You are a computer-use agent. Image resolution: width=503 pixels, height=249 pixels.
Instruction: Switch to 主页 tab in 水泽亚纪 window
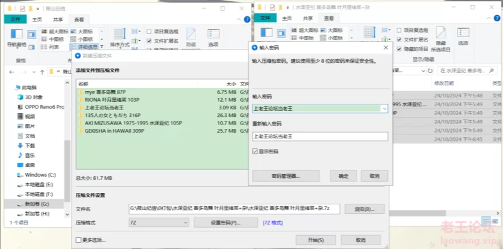pos(287,18)
